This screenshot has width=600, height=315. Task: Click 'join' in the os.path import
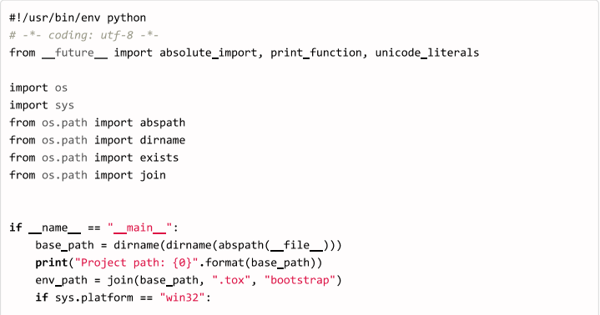153,176
